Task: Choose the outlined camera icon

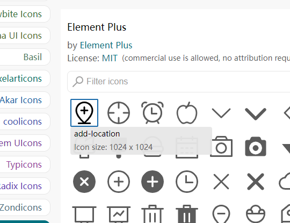Action: click(x=221, y=147)
